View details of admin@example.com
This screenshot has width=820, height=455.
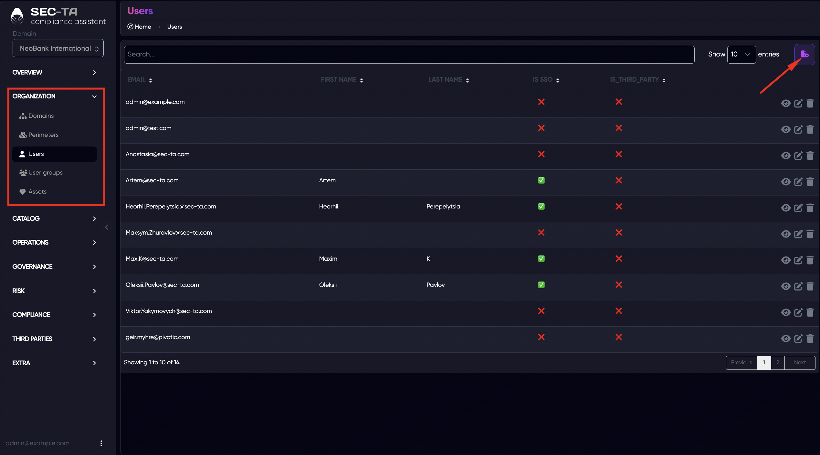pos(786,103)
